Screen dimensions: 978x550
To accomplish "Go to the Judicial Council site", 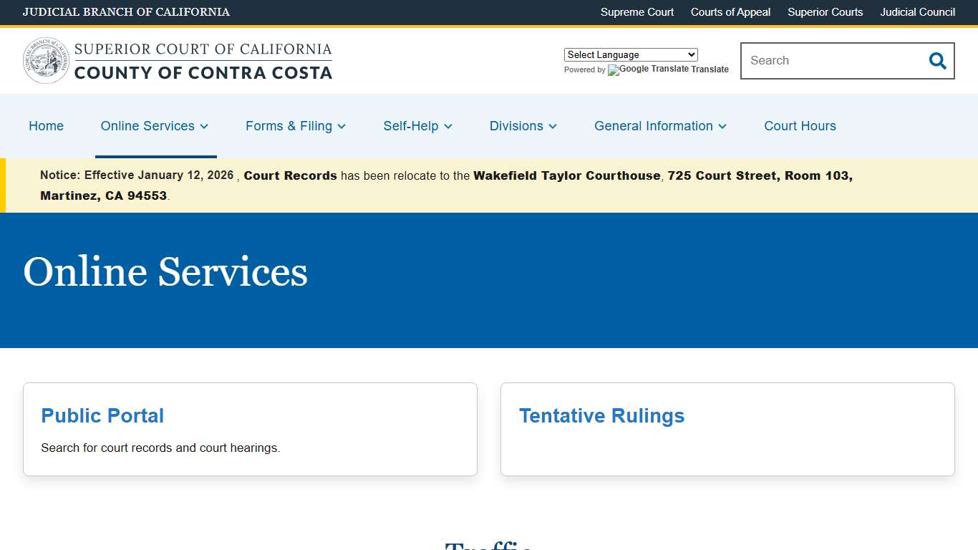I will pos(917,12).
